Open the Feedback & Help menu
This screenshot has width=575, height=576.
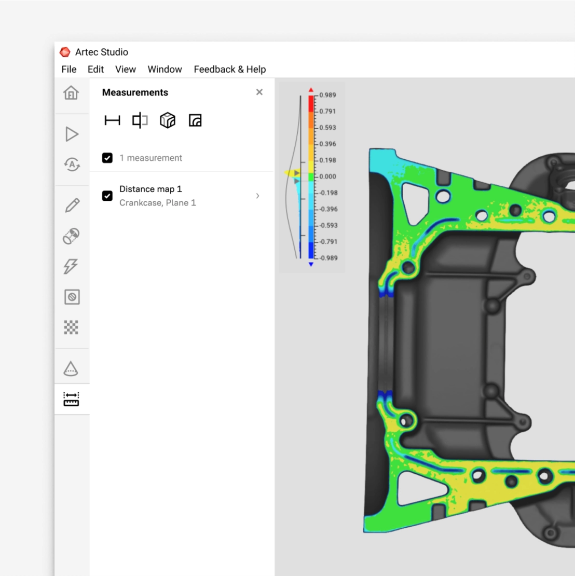tap(229, 69)
